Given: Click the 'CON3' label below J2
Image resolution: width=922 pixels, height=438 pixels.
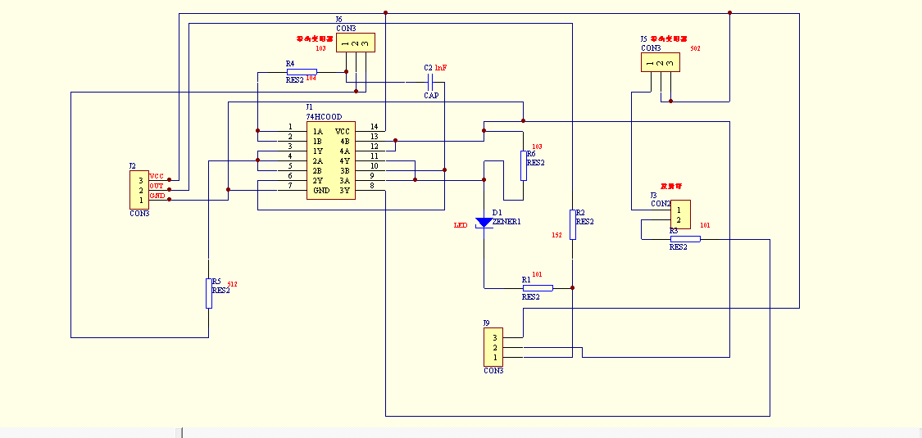Looking at the screenshot, I should pyautogui.click(x=140, y=214).
